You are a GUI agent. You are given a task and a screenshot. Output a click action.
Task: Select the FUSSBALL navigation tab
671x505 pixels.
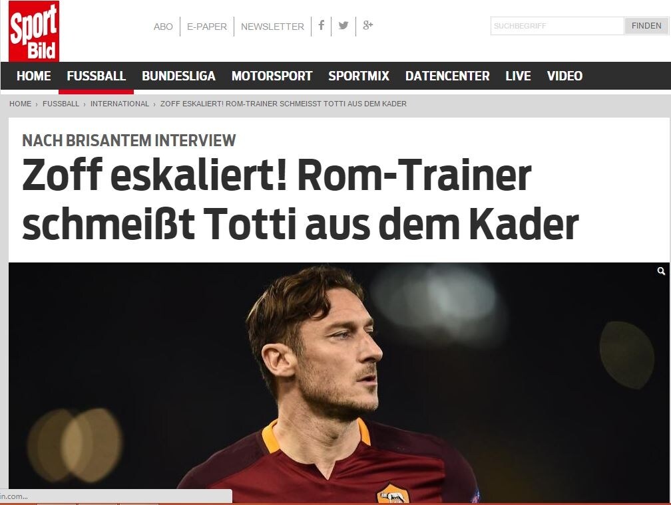coord(97,76)
